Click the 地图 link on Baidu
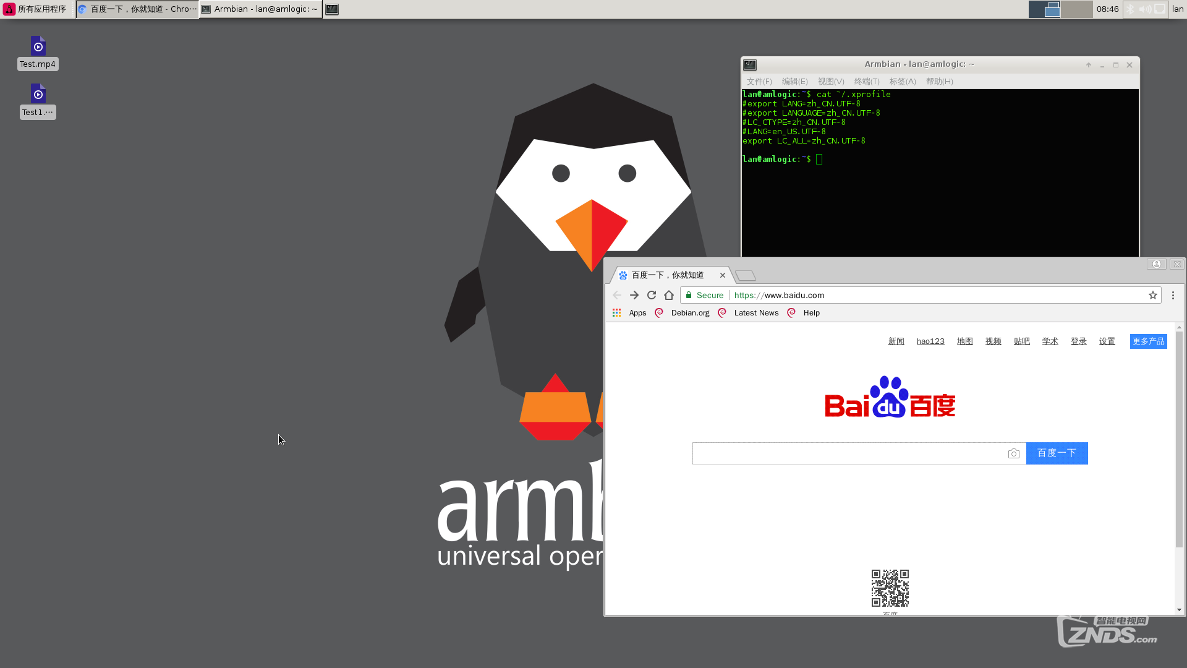This screenshot has width=1187, height=668. (964, 341)
